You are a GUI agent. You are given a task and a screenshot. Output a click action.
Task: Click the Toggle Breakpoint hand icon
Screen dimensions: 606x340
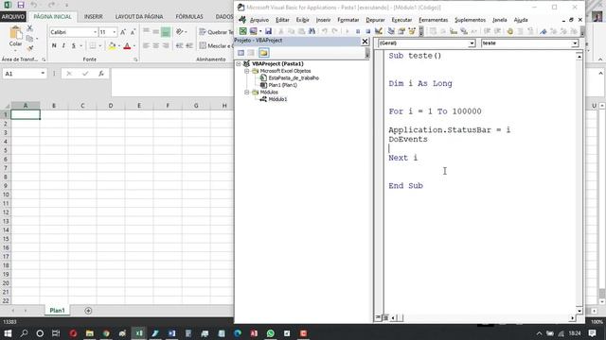click(509, 31)
